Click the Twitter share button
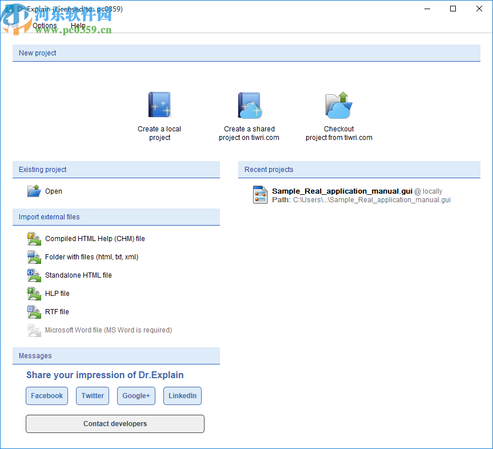493x449 pixels. [93, 395]
